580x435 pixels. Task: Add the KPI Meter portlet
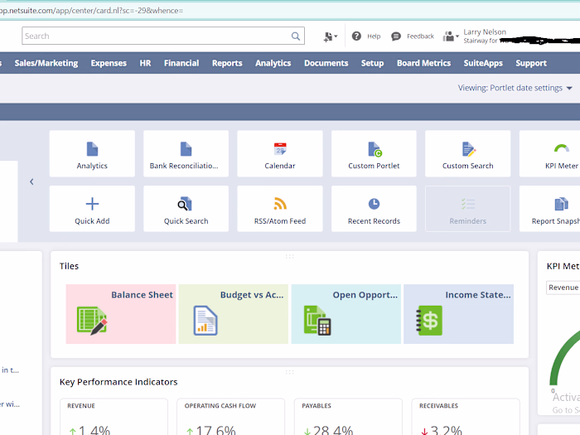(549, 153)
